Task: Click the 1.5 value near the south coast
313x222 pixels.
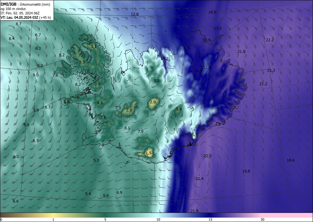Action: (149, 153)
